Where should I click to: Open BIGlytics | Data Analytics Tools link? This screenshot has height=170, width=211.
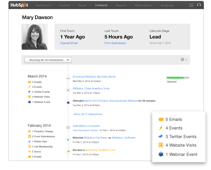[x=91, y=88]
